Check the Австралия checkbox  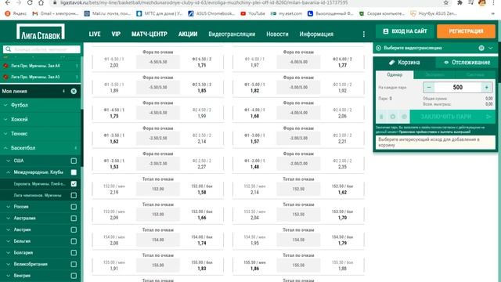(x=74, y=219)
